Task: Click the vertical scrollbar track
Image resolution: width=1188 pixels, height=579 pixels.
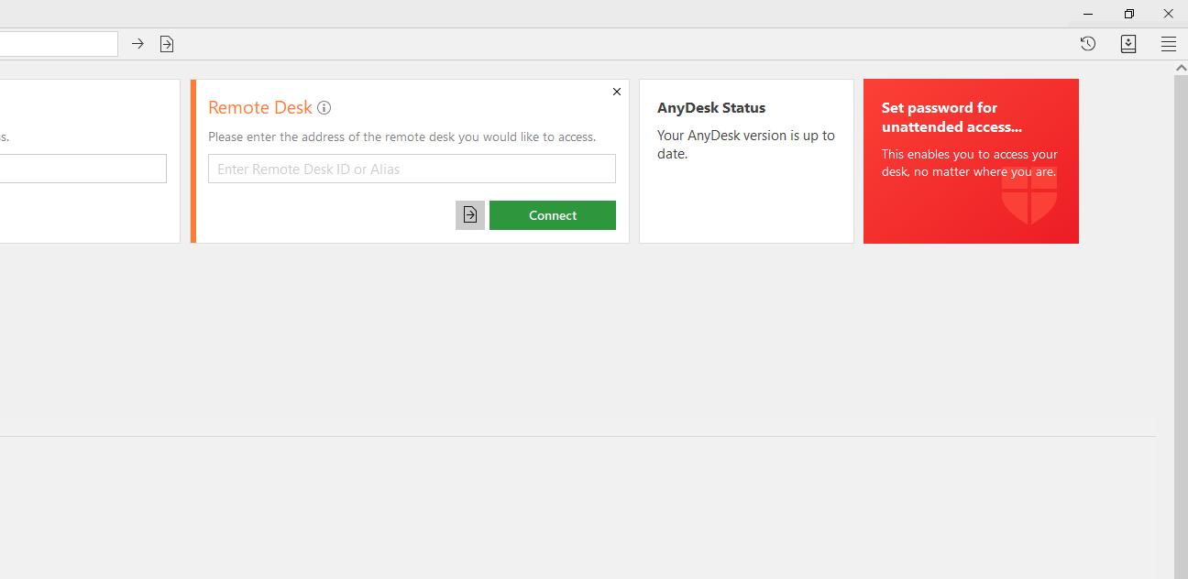Action: point(1181,326)
